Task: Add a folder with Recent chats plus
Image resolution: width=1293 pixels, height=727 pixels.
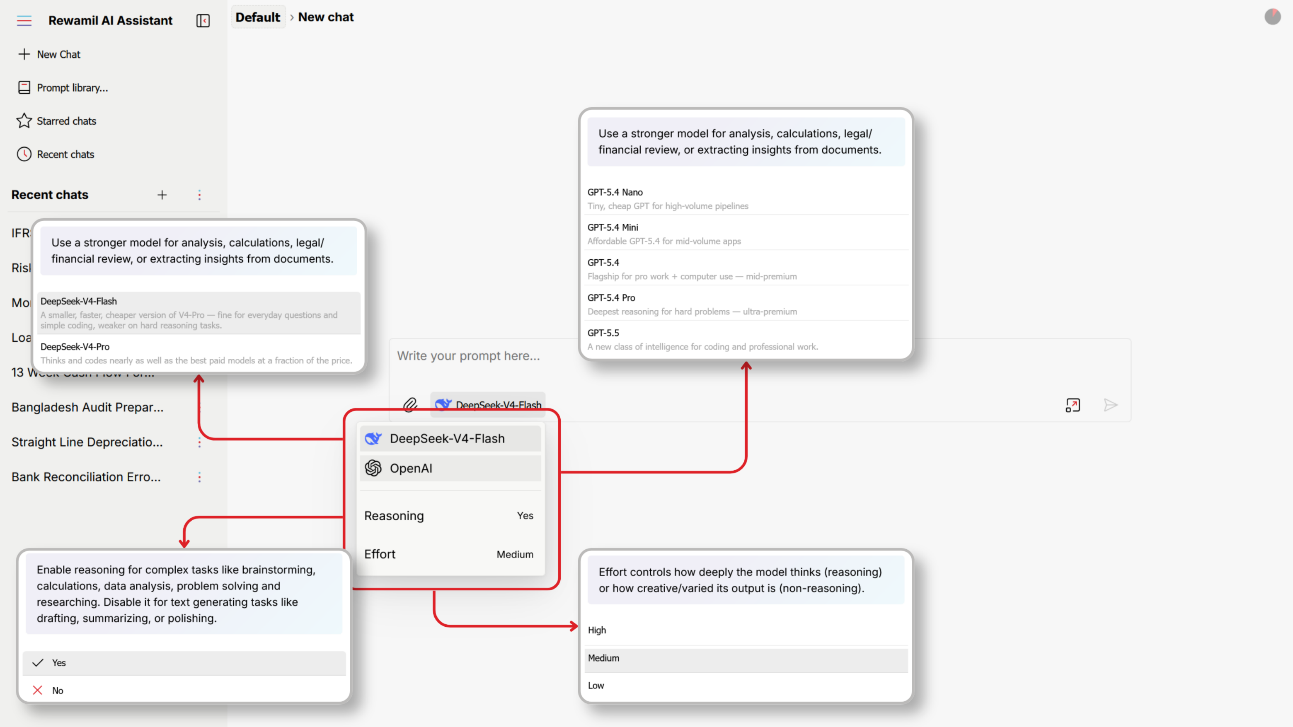Action: pyautogui.click(x=162, y=195)
